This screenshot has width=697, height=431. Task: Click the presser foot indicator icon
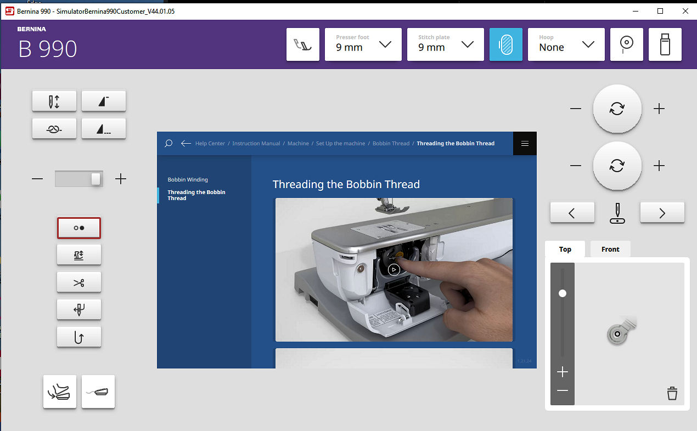click(x=303, y=44)
